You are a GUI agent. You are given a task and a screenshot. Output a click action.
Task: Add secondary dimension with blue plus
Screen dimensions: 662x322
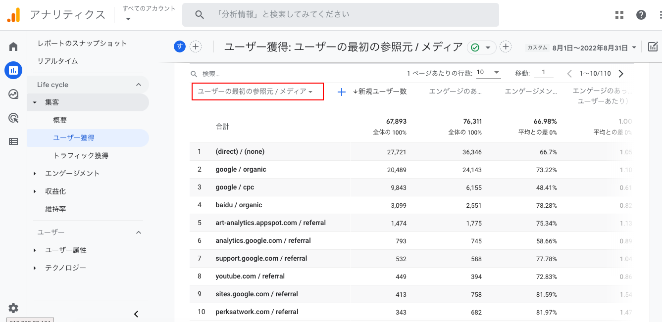[341, 92]
